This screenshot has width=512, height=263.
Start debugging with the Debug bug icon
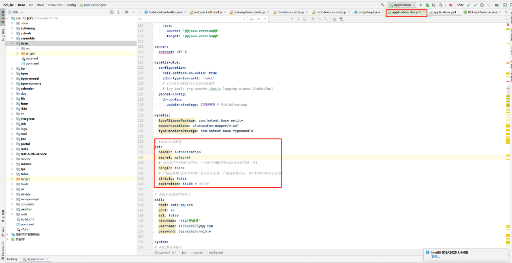pos(427,5)
